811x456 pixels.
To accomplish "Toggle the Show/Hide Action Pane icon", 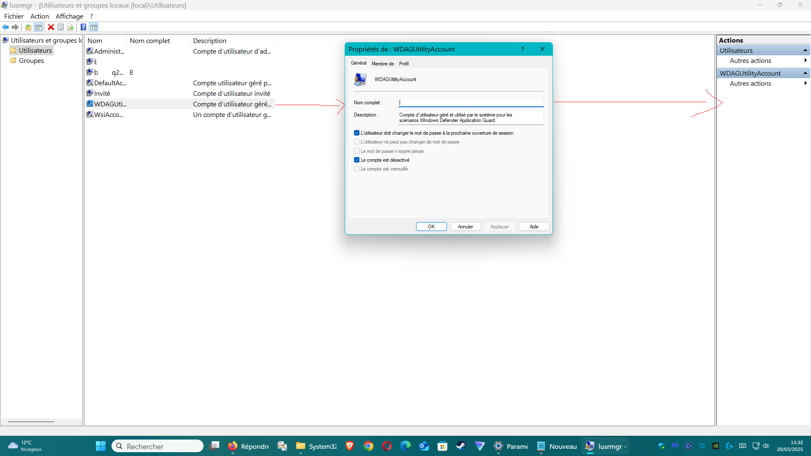I will pos(94,27).
